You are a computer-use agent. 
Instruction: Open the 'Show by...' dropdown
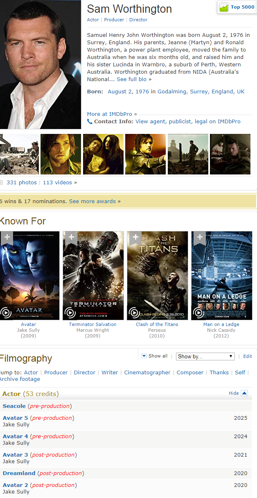[x=205, y=356]
